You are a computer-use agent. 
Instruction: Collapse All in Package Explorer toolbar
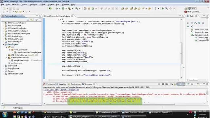[x=28, y=20]
